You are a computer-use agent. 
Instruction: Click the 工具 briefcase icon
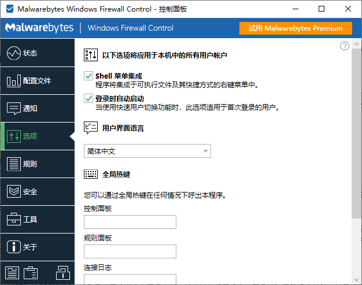pyautogui.click(x=14, y=219)
